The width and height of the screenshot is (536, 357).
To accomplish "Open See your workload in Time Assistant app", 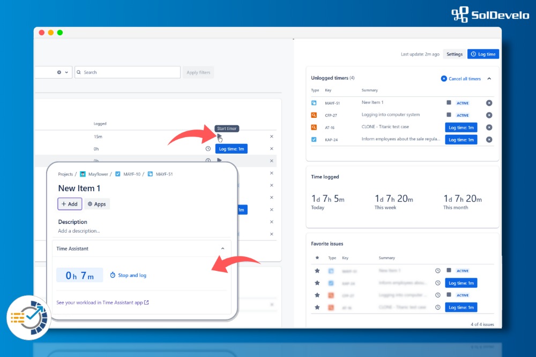I will click(102, 303).
